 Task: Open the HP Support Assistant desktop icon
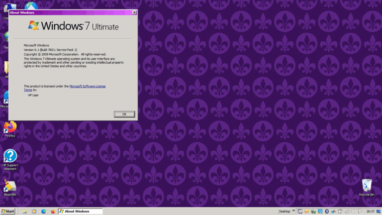pyautogui.click(x=10, y=160)
